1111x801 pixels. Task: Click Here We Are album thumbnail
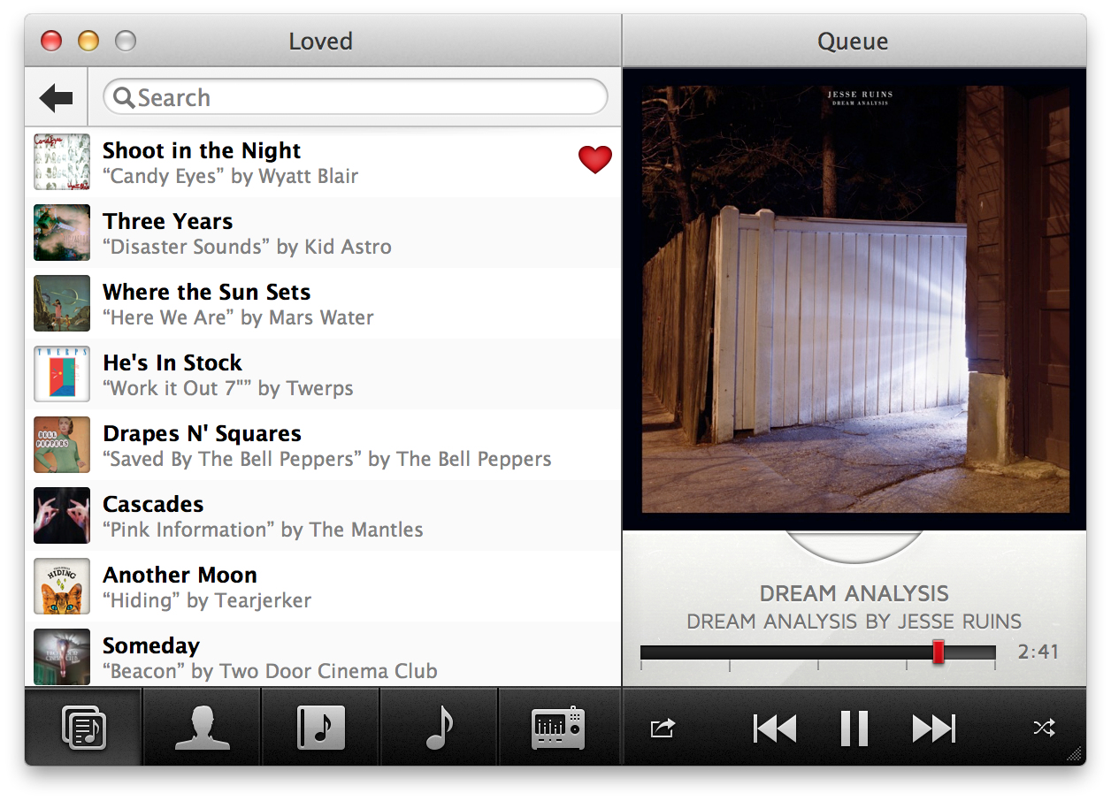coord(62,303)
